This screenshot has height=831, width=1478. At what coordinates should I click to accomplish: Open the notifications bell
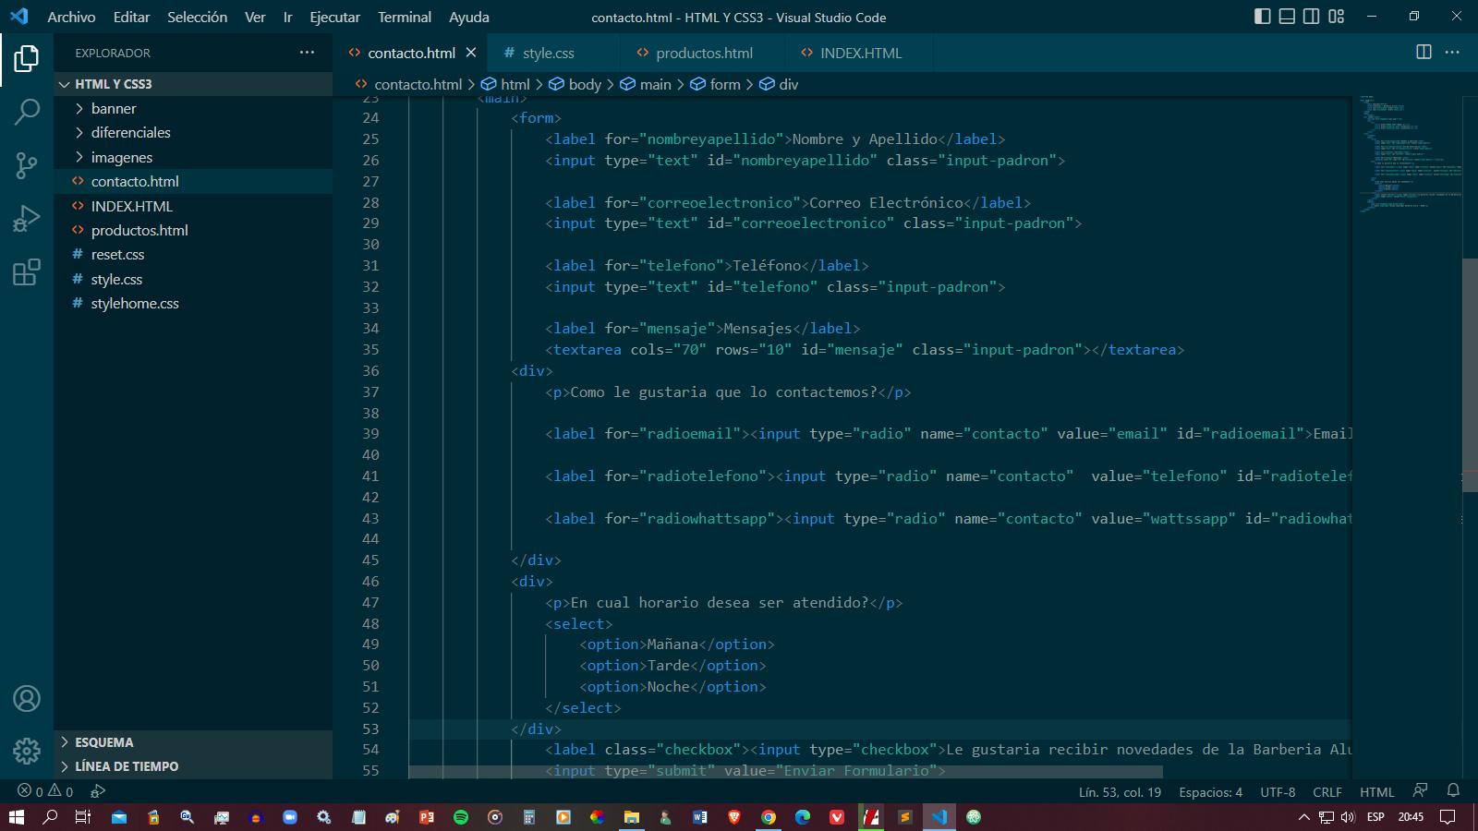[1453, 790]
